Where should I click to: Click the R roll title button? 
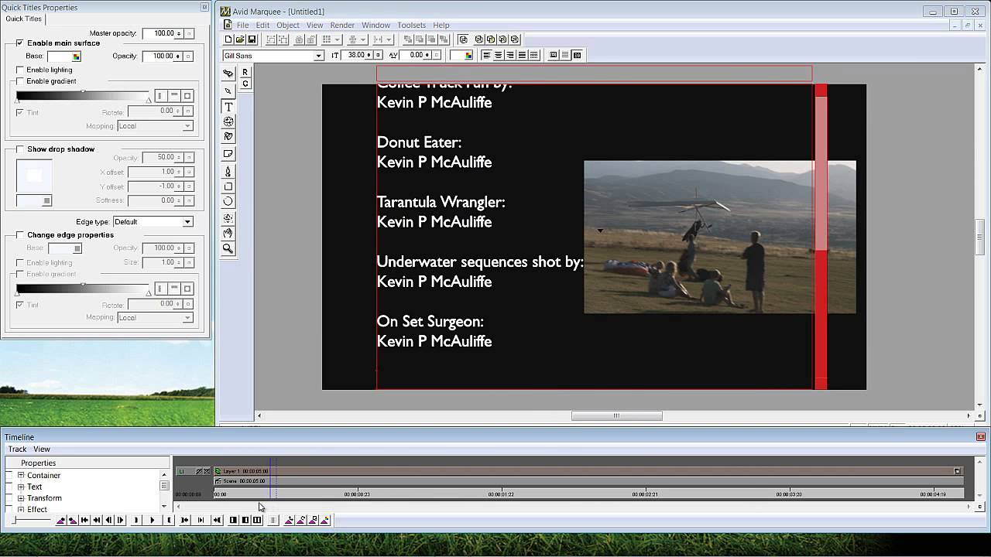(x=245, y=73)
